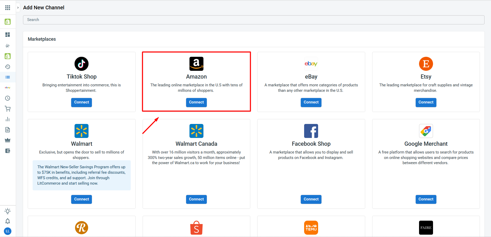Screen dimensions: 491x237
Task: Open the clock schedule icon in sidebar
Action: pyautogui.click(x=8, y=98)
